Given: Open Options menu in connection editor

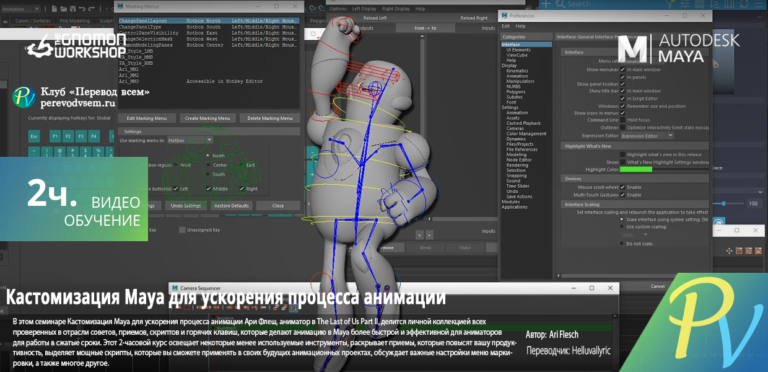Looking at the screenshot, I should [x=338, y=9].
